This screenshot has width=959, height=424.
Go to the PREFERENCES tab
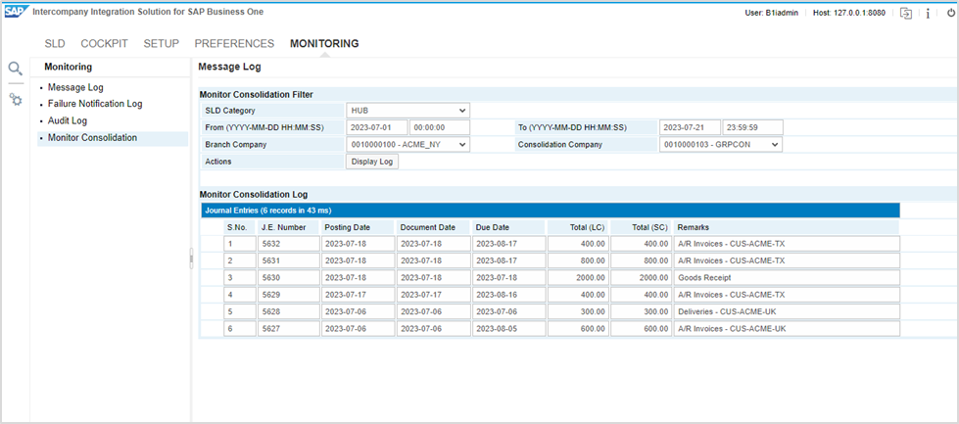tap(234, 44)
